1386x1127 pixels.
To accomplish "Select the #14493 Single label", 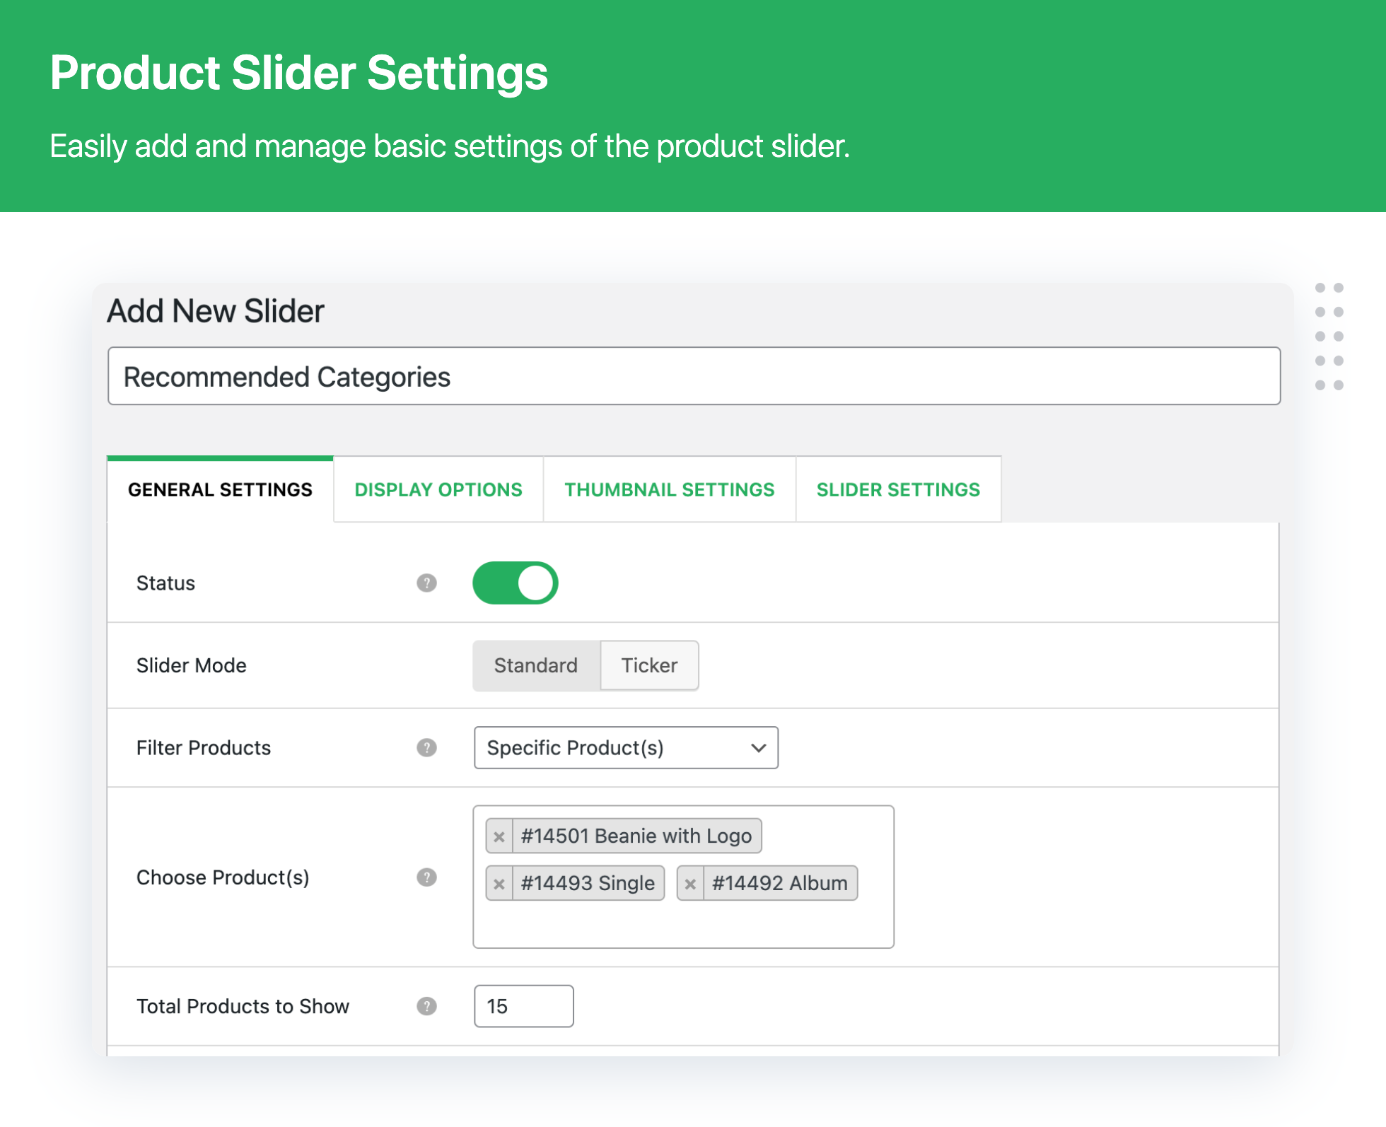I will 588,884.
